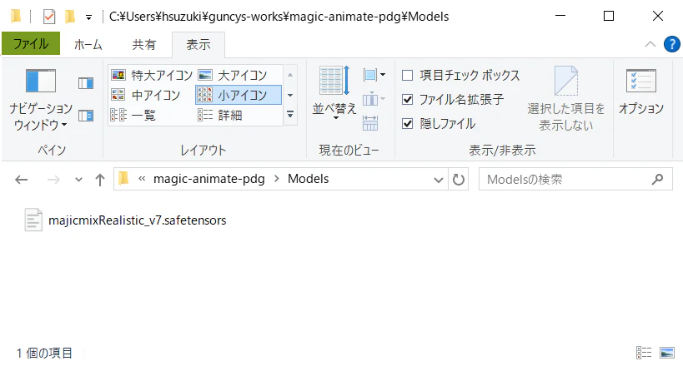Open Help with the question mark icon
The height and width of the screenshot is (366, 683).
point(671,44)
